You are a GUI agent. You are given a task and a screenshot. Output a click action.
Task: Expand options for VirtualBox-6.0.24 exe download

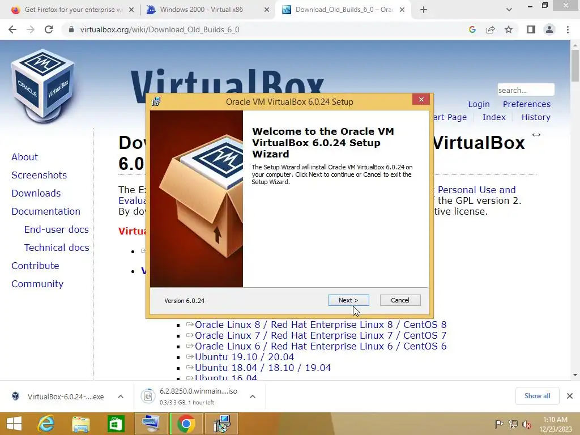[121, 396]
